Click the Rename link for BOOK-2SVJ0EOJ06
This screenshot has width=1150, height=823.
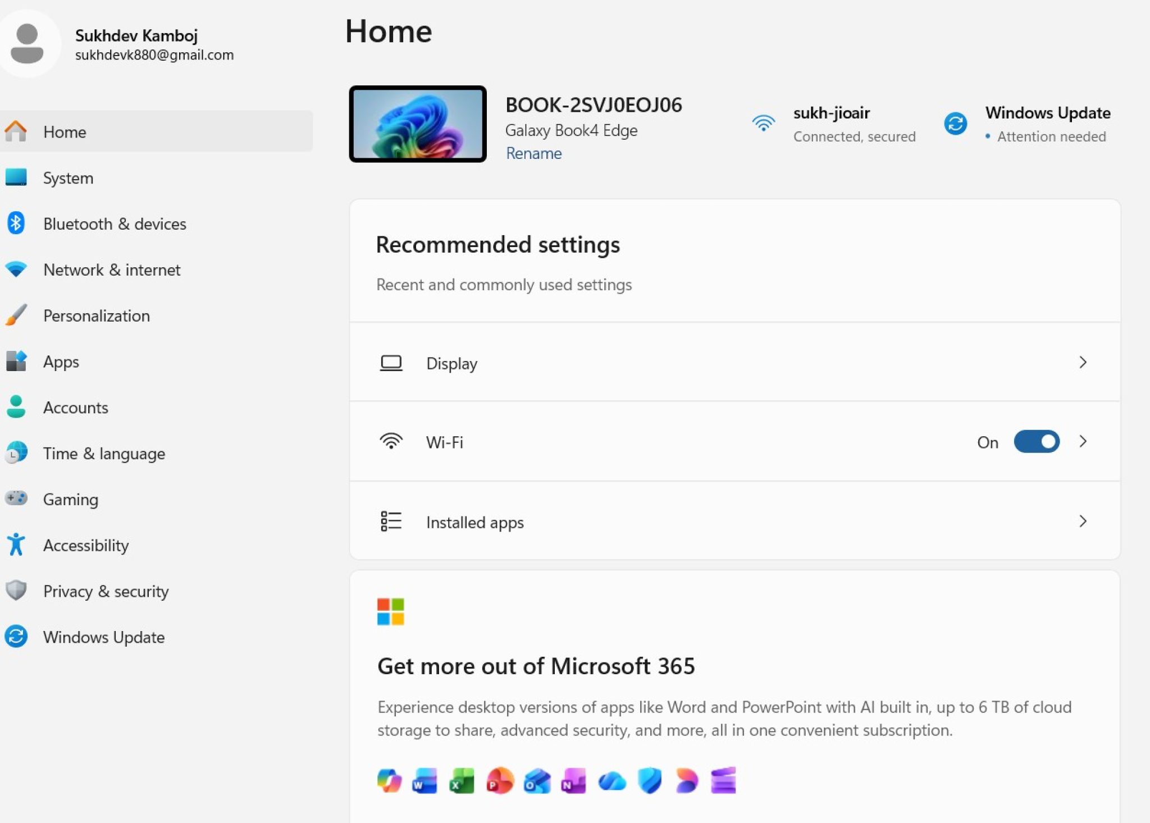pyautogui.click(x=533, y=153)
